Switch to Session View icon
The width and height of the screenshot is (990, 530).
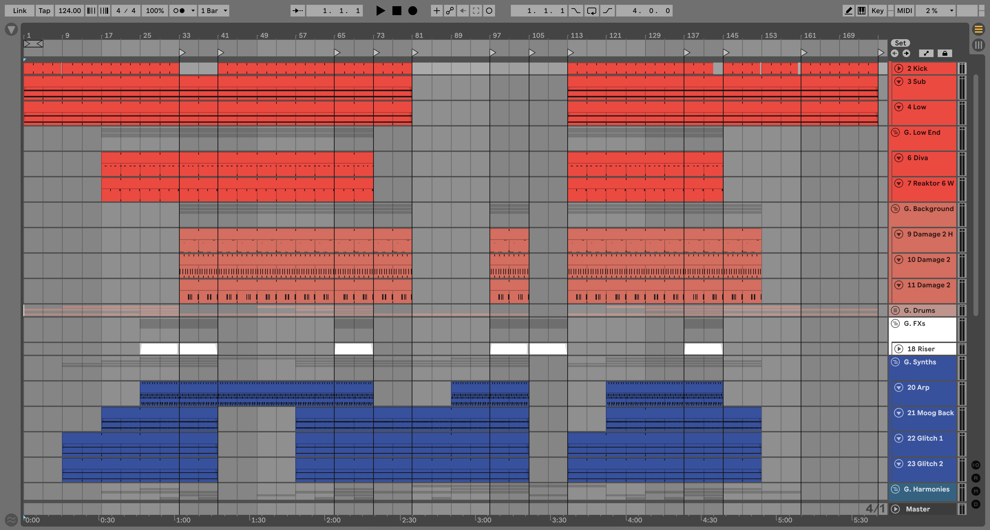coord(978,45)
